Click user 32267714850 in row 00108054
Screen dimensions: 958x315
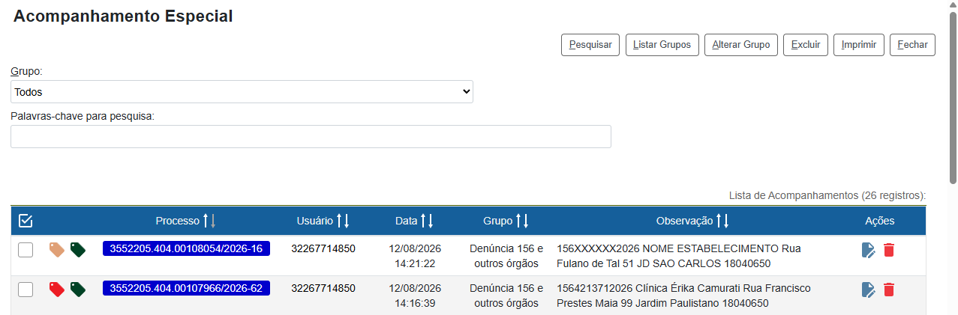323,248
